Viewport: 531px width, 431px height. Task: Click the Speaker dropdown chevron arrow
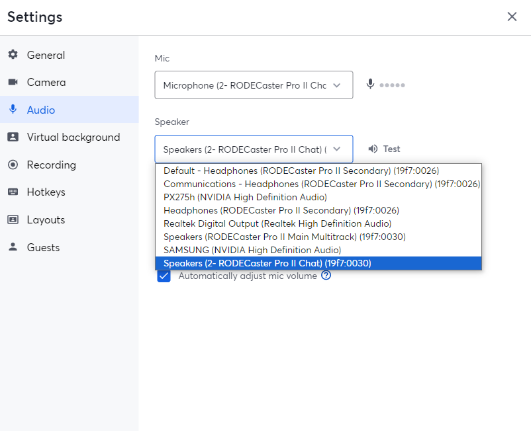pyautogui.click(x=336, y=149)
